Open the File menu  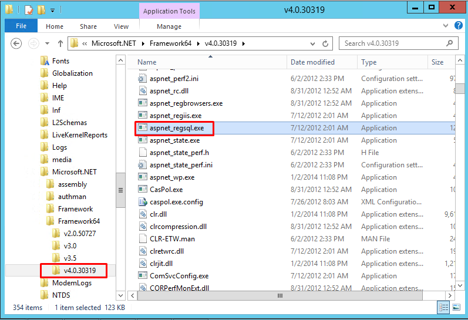tap(21, 26)
